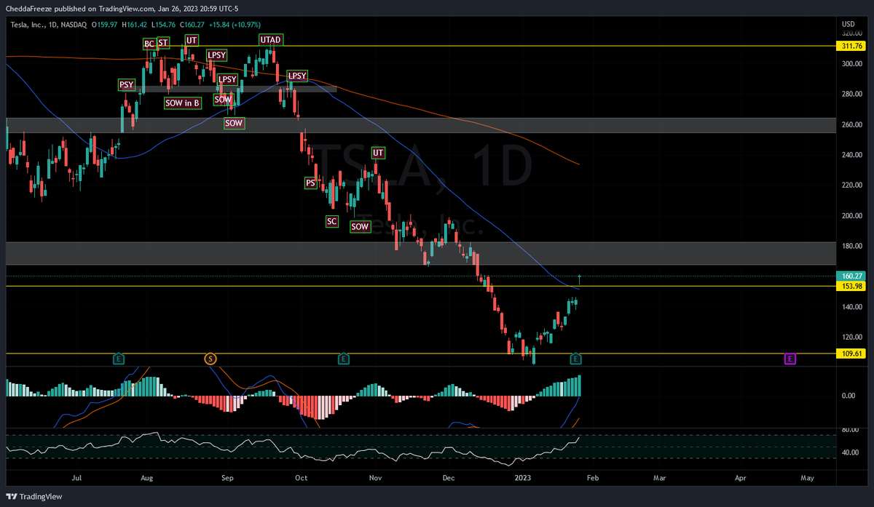This screenshot has height=507, width=874.
Task: Select the UTAD annotation label
Action: tap(271, 39)
